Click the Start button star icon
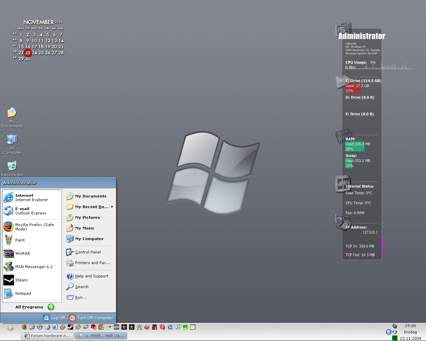The width and height of the screenshot is (426, 341). [10, 328]
